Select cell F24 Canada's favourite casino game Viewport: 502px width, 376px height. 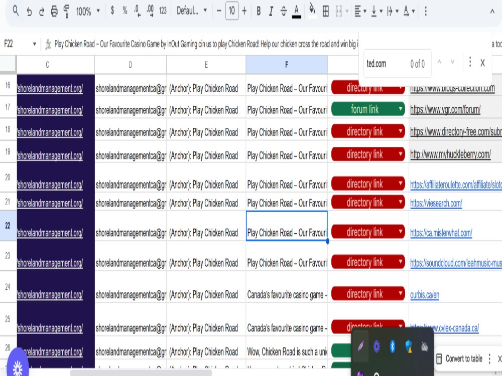pos(287,287)
